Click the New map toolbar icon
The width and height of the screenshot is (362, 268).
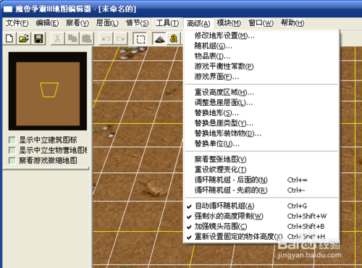pyautogui.click(x=9, y=38)
